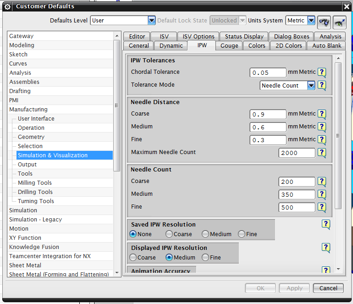Screen dimensions: 353x304
Task: Switch to the Auto Blank tab
Action: coord(326,46)
